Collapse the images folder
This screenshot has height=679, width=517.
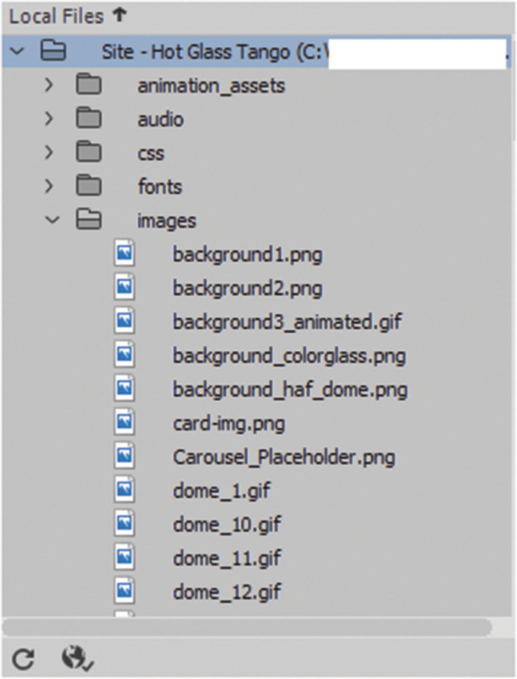click(x=51, y=220)
